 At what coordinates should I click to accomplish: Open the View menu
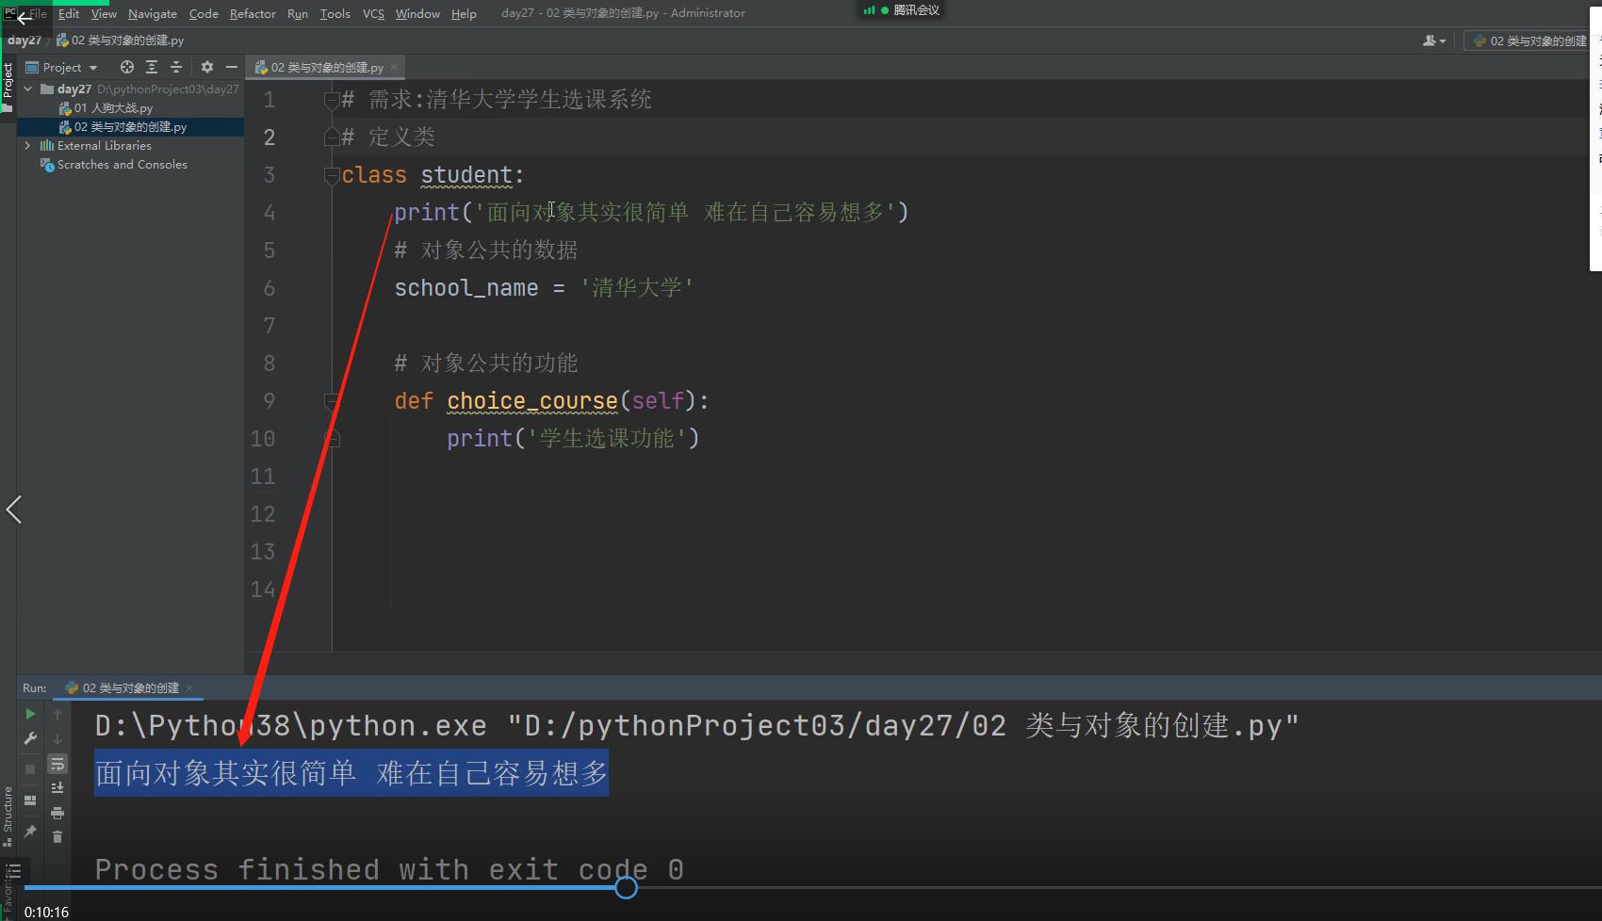[104, 13]
